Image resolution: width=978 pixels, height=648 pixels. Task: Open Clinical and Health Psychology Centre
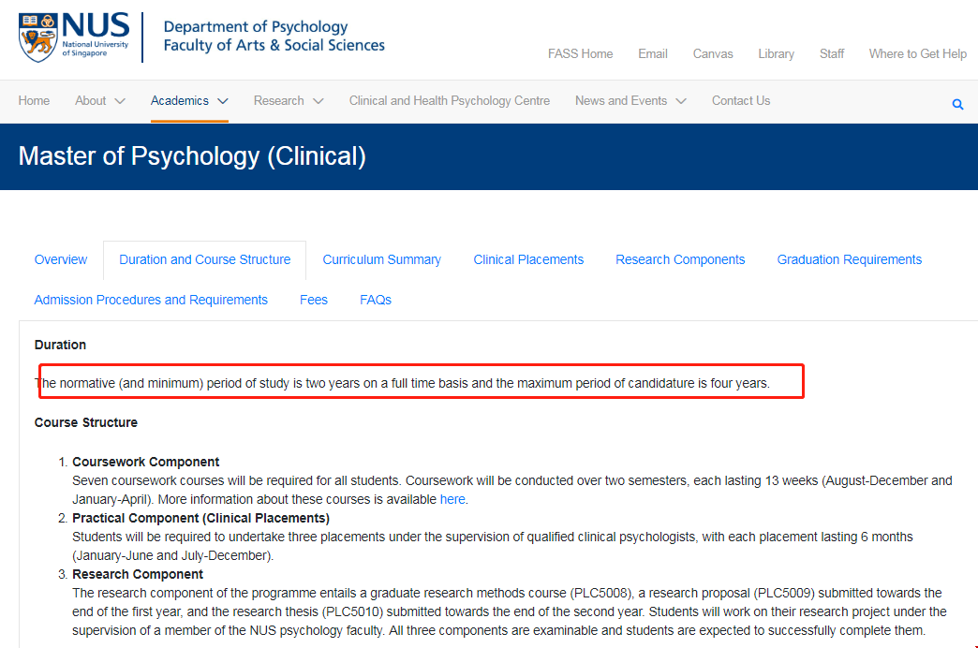(x=450, y=101)
